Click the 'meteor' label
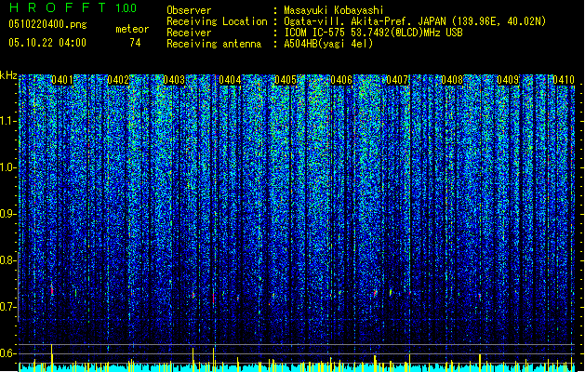Image resolution: width=585 pixels, height=372 pixels. [x=132, y=29]
